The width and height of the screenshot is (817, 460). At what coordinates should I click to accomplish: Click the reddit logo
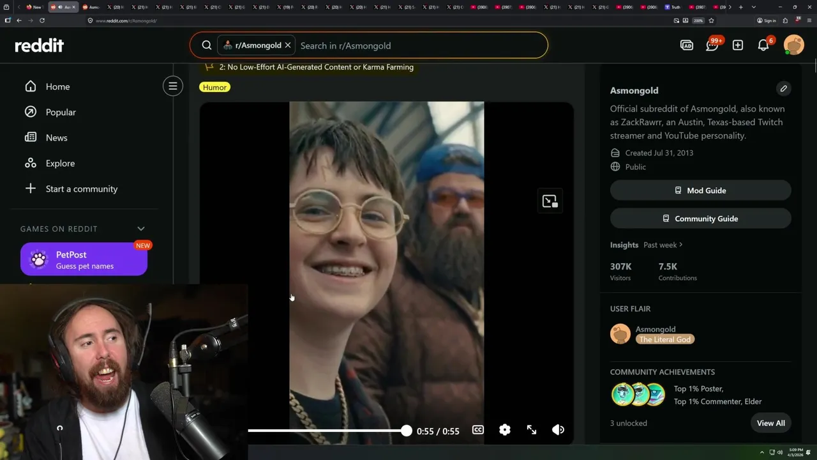tap(39, 45)
